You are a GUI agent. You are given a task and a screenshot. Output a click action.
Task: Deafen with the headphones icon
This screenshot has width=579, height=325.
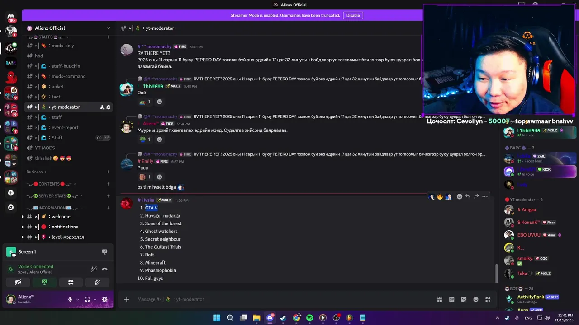(87, 299)
